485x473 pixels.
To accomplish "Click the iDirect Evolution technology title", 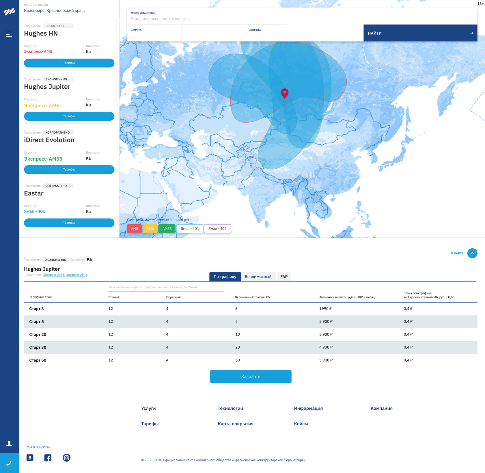I will (x=49, y=140).
